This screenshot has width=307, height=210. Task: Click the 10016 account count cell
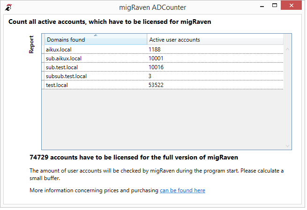coord(156,67)
